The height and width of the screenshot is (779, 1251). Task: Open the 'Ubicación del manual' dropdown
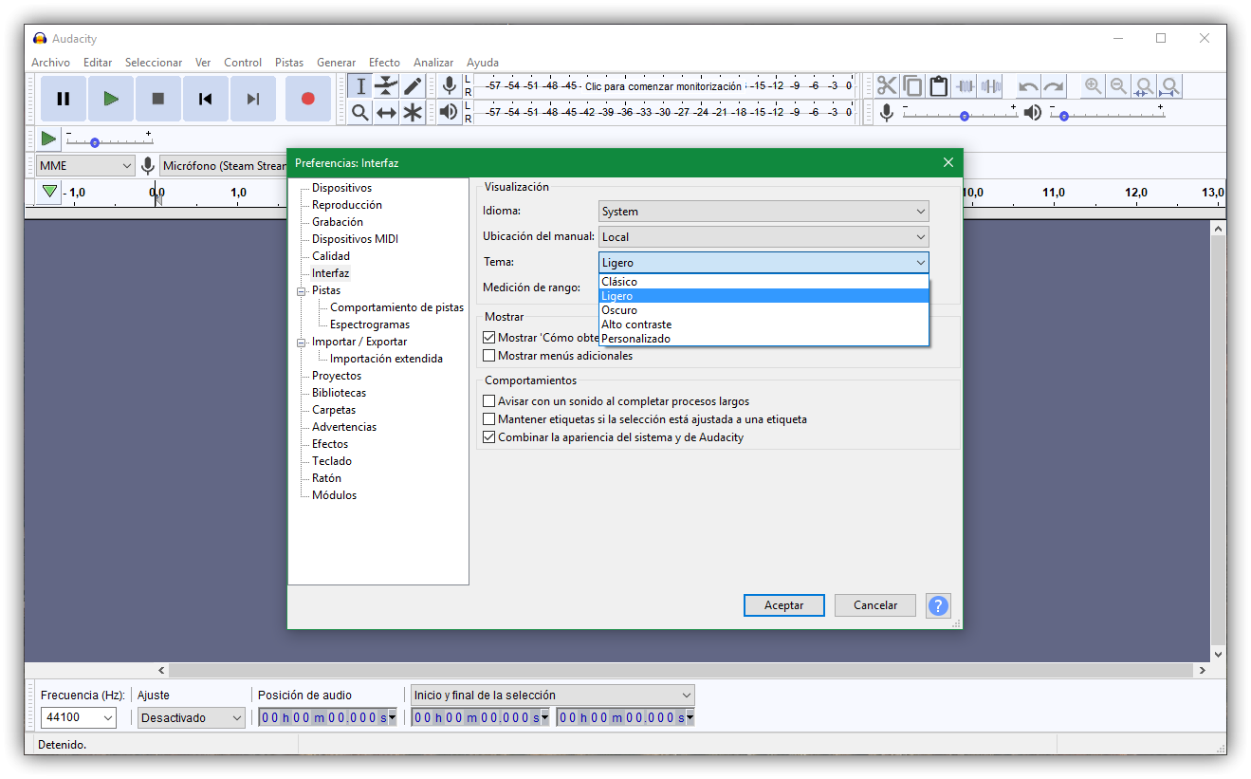click(x=763, y=237)
